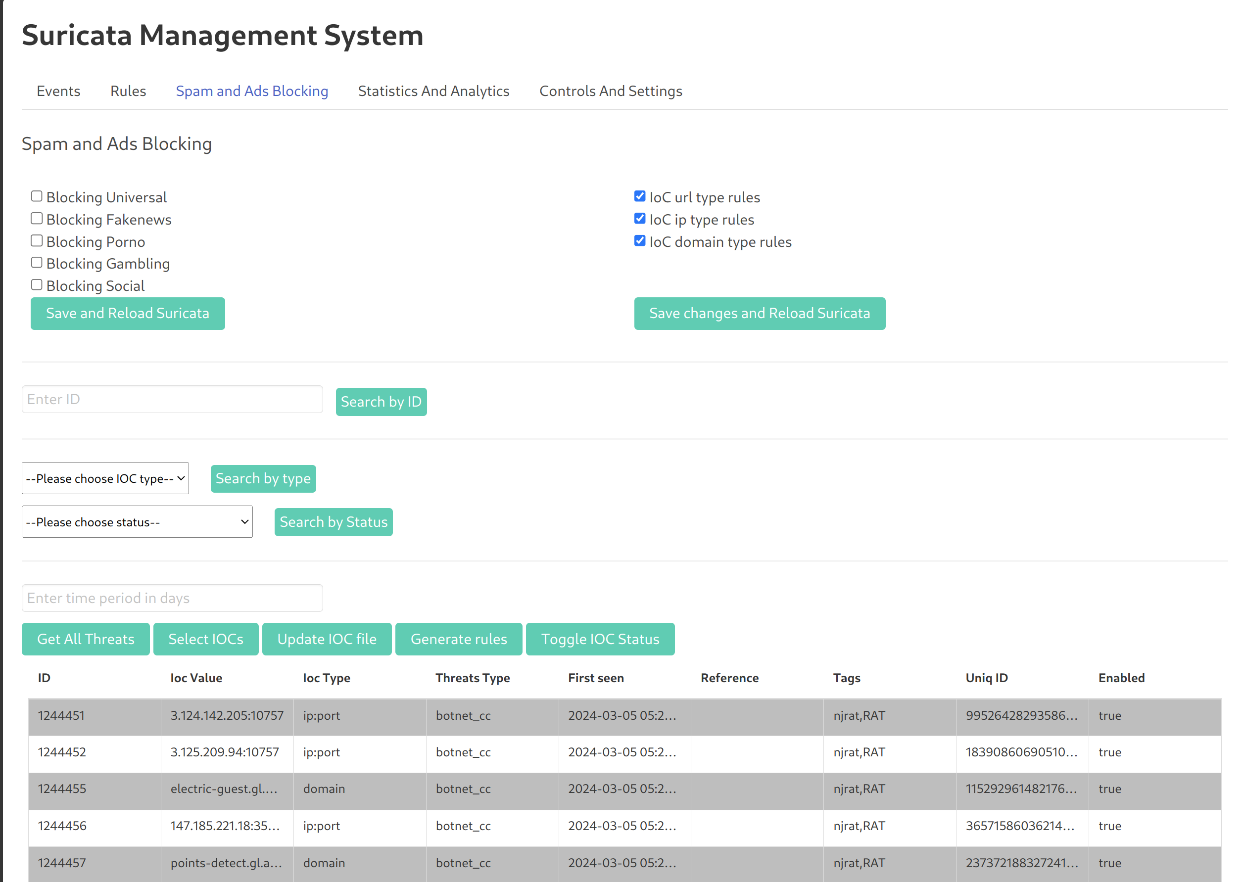
Task: Toggle the Blocking Social checkbox
Action: pyautogui.click(x=37, y=284)
